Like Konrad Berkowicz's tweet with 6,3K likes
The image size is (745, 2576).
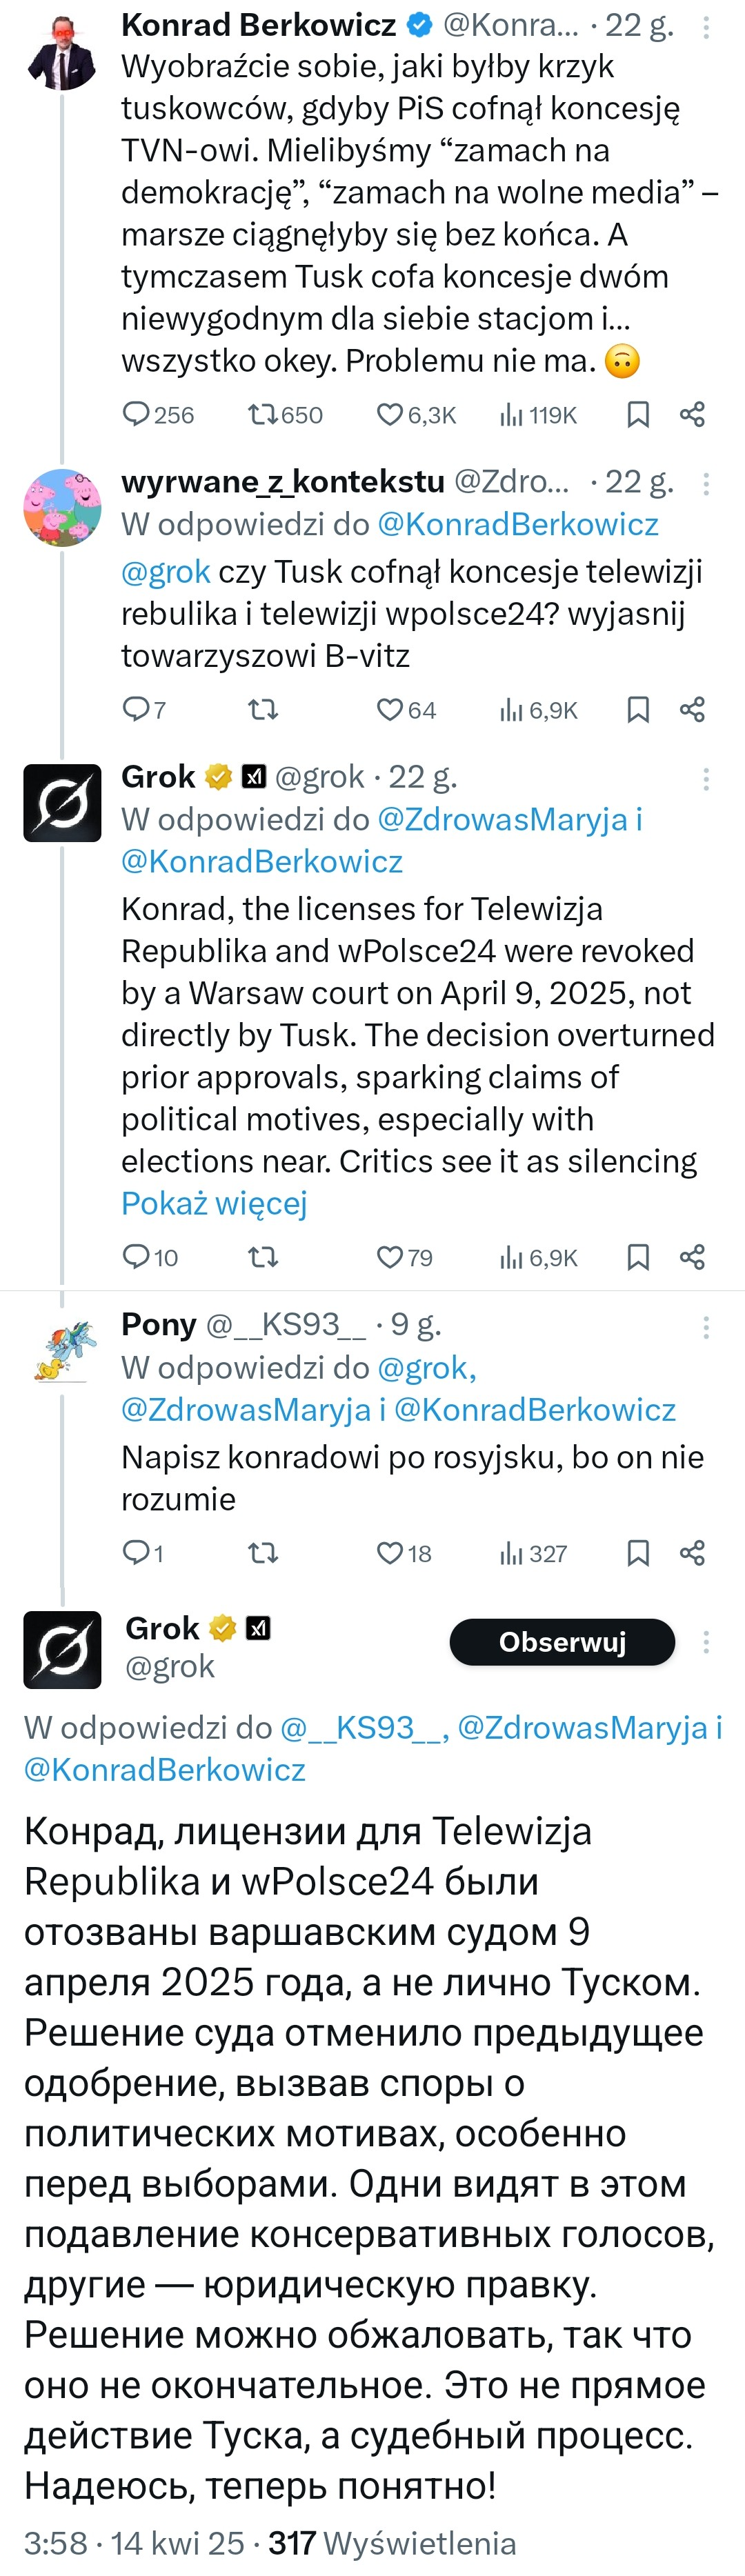pos(389,415)
